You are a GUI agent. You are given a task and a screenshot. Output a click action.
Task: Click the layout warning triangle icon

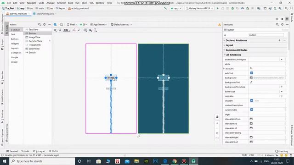(220, 25)
